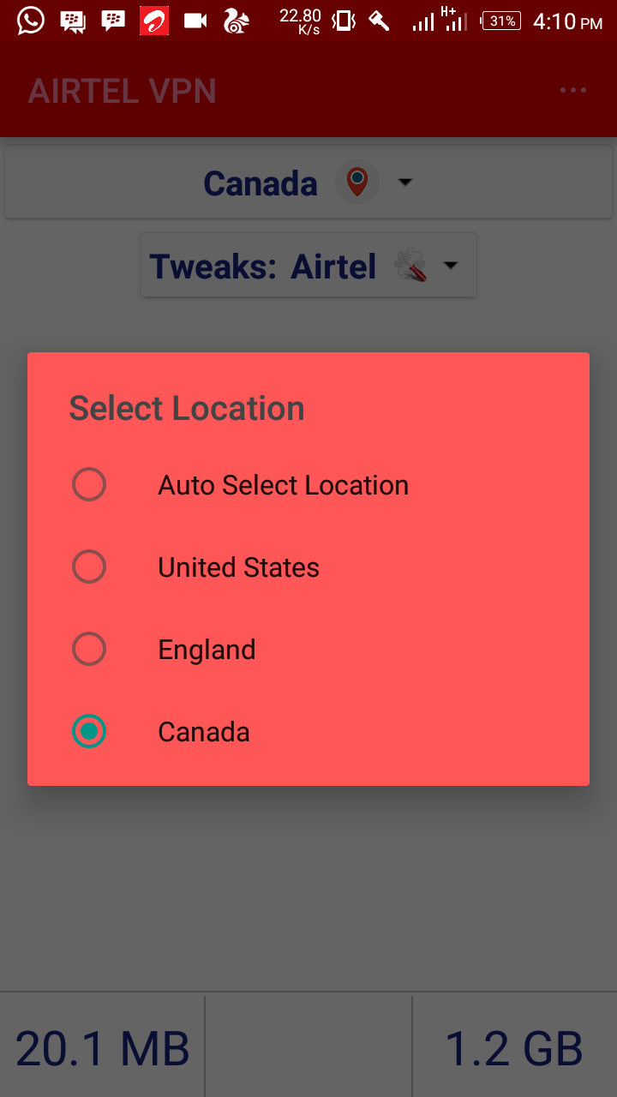Image resolution: width=617 pixels, height=1097 pixels.
Task: Tap the Select Location dialog heading
Action: [x=187, y=409]
